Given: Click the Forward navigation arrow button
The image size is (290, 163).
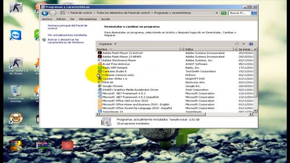Looking at the screenshot, I should (53, 13).
